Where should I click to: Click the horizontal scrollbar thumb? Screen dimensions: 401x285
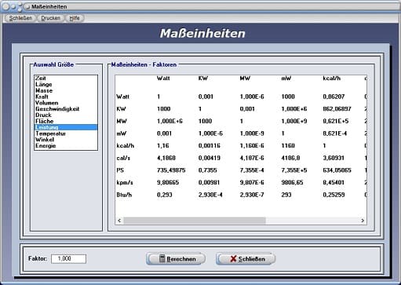pos(195,221)
